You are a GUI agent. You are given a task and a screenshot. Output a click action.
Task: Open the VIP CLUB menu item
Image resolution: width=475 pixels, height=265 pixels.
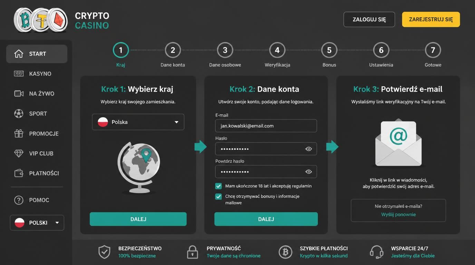[37, 154]
